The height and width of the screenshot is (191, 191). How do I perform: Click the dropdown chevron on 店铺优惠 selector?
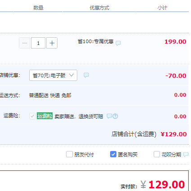coord(71,75)
